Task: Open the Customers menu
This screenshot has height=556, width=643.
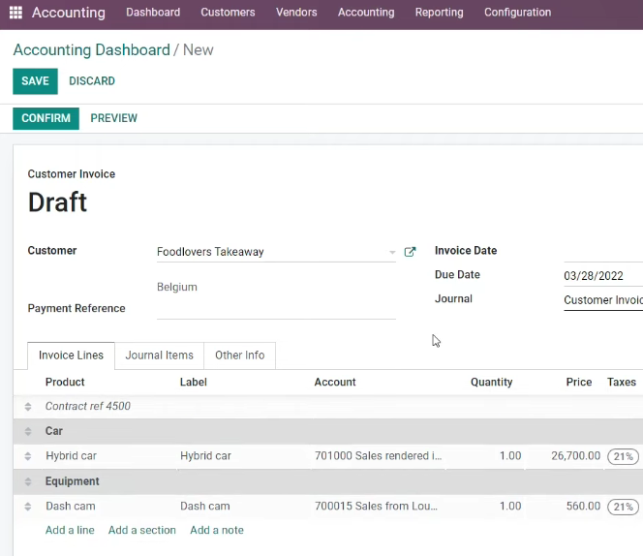Action: tap(228, 13)
